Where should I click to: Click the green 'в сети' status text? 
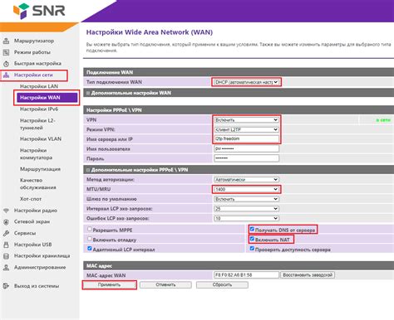pos(383,120)
